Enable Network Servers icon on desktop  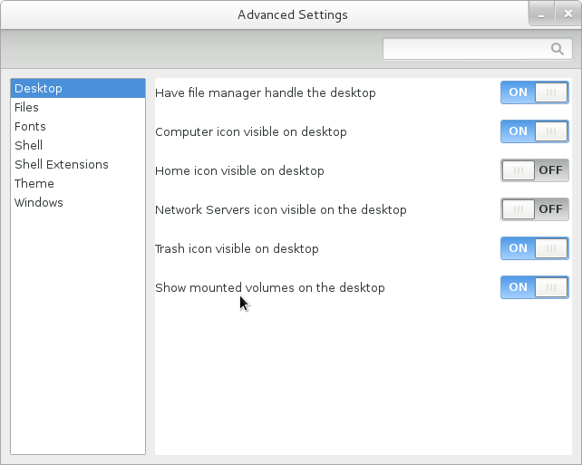coord(535,209)
